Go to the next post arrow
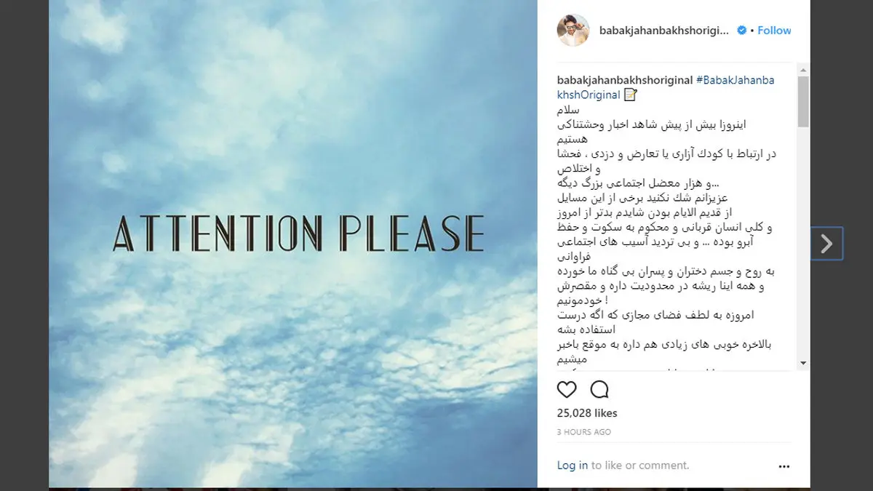 (826, 244)
